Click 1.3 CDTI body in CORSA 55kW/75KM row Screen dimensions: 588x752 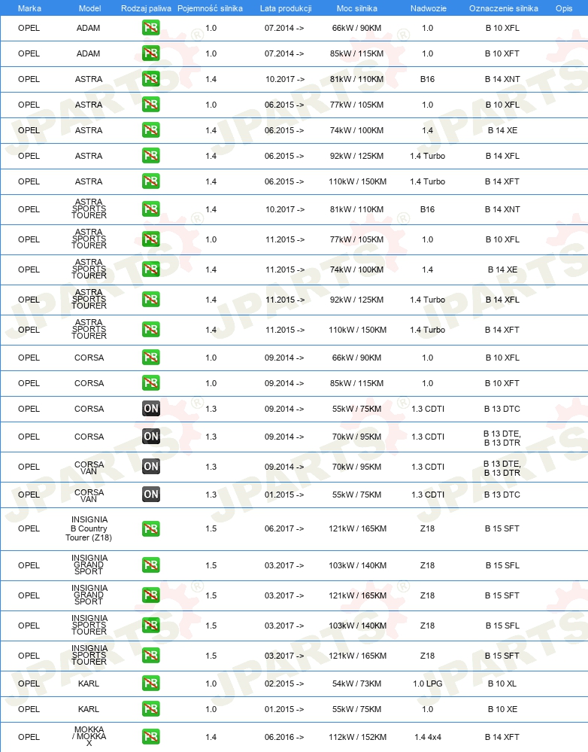tap(427, 409)
